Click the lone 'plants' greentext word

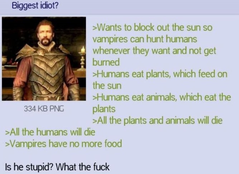coord(104,109)
